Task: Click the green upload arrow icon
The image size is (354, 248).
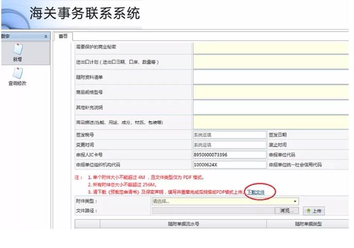Action: coord(308,211)
